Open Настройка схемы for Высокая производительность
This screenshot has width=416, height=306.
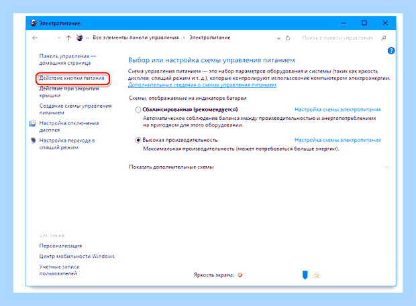coord(337,140)
